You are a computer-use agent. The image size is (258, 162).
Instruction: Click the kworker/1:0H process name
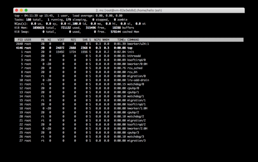(x=137, y=108)
